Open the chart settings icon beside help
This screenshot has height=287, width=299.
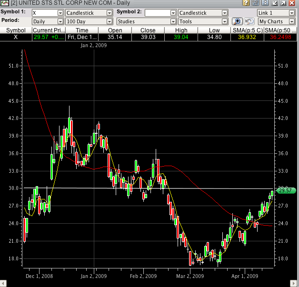click(255, 3)
